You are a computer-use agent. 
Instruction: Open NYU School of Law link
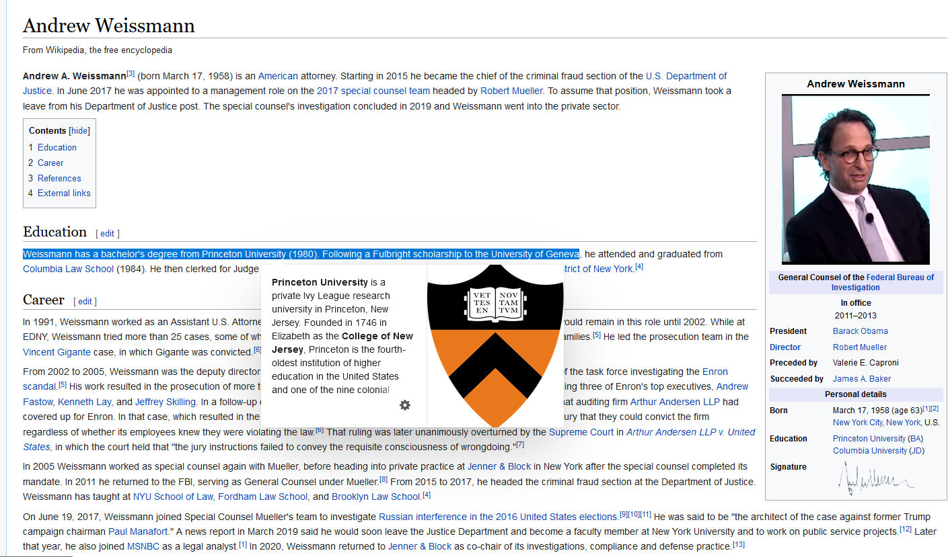[x=174, y=497]
